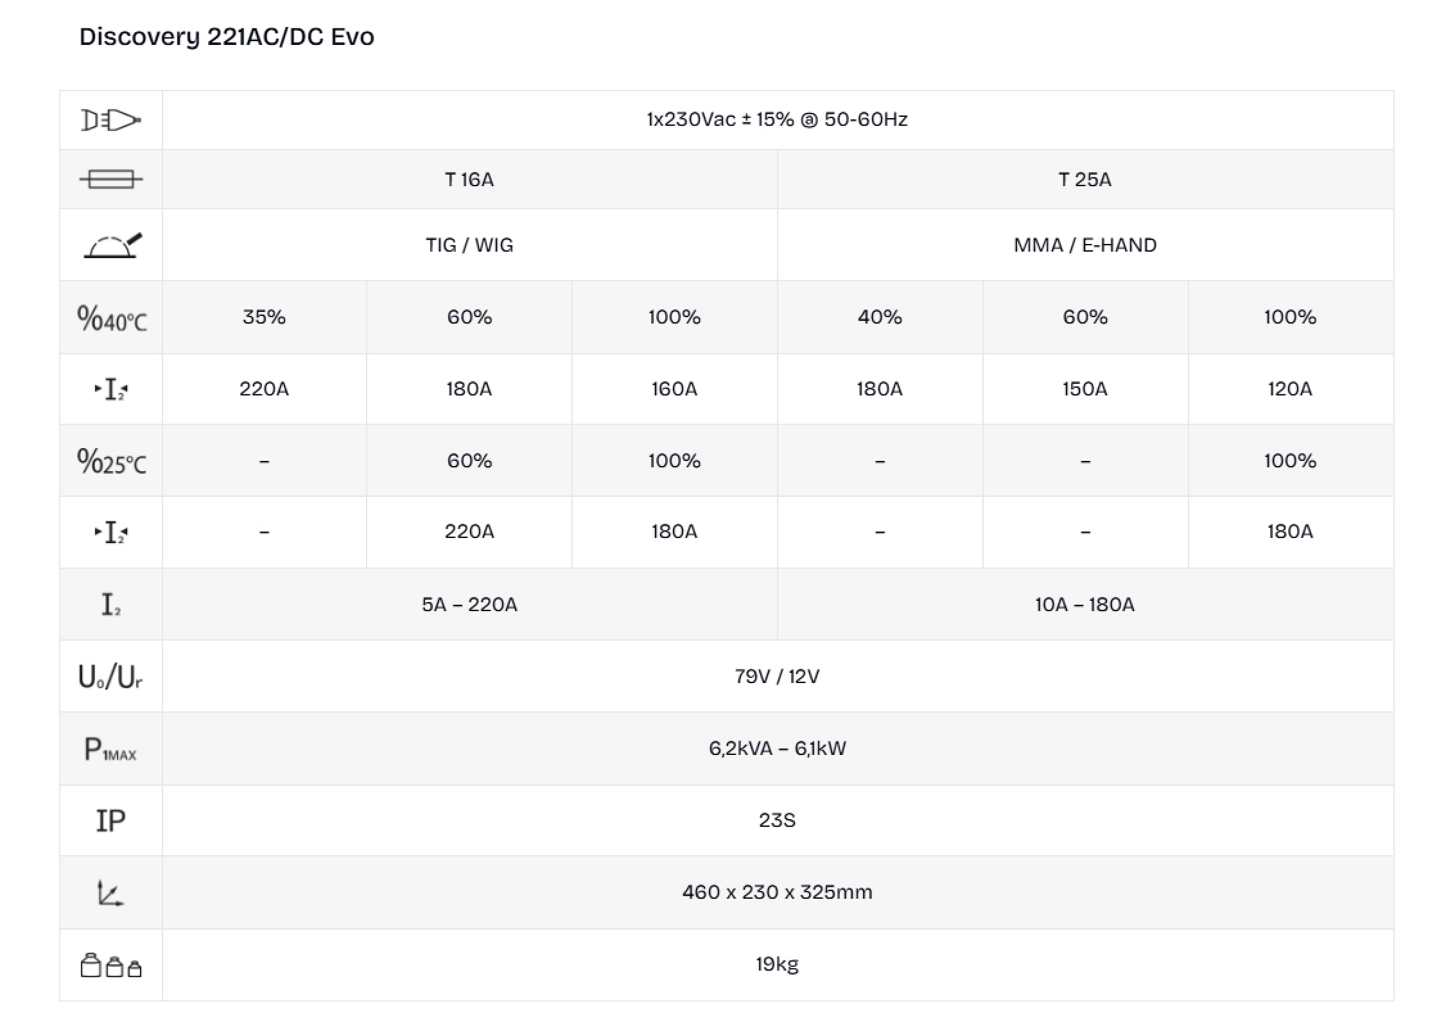Click the duty cycle 40°C icon

pos(112,318)
